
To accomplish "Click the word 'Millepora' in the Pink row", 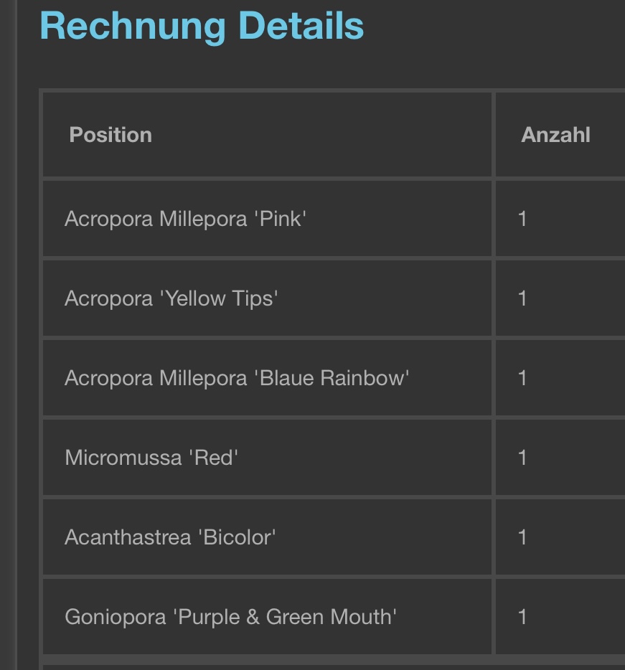I will point(202,219).
